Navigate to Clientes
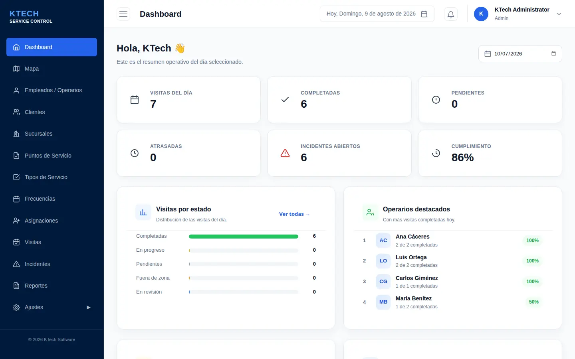Screen dimensions: 575x359 pyautogui.click(x=52, y=112)
